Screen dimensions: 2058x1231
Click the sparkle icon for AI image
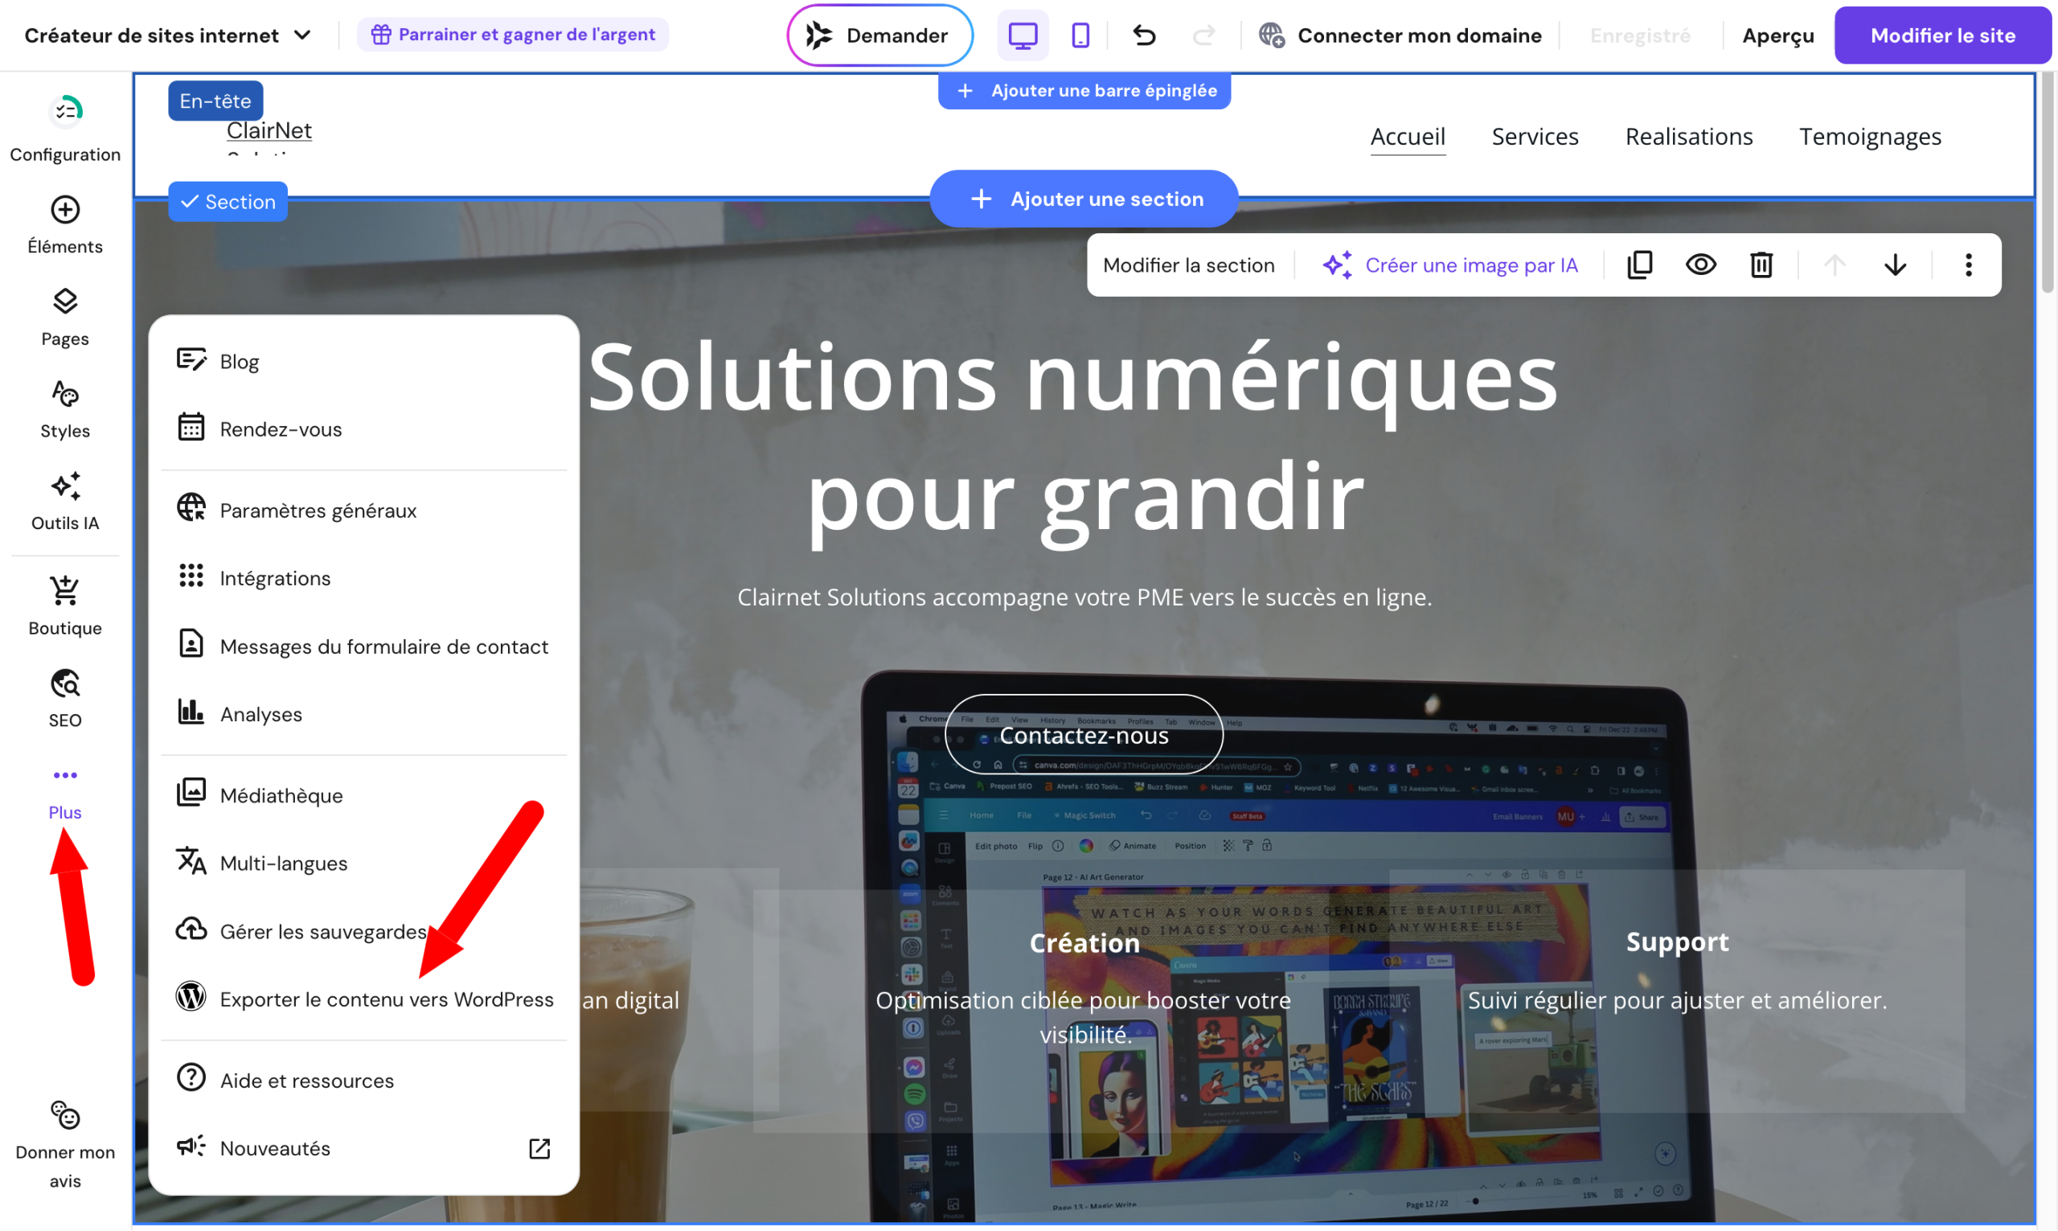click(x=1337, y=265)
